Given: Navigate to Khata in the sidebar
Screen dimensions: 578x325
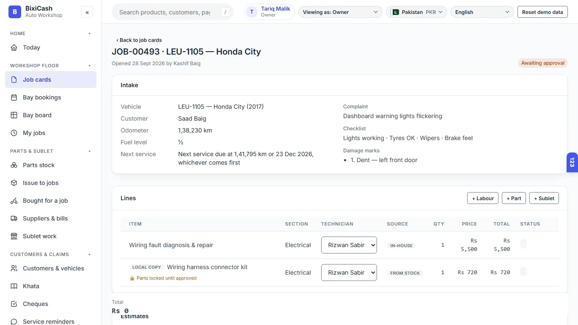Looking at the screenshot, I should pos(51,286).
